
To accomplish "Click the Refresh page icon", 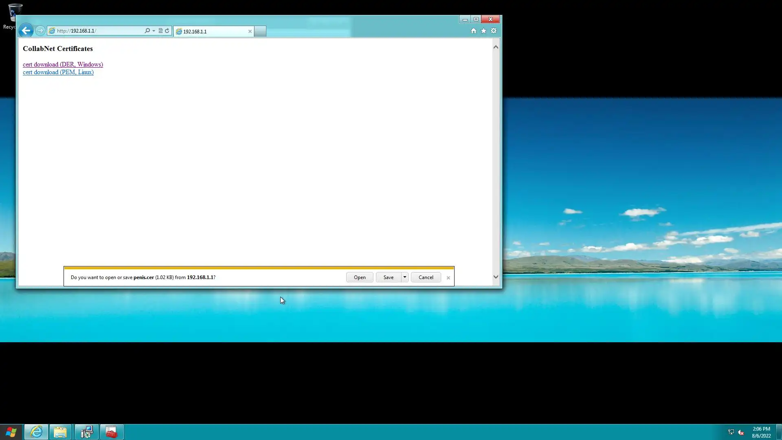I will click(167, 31).
